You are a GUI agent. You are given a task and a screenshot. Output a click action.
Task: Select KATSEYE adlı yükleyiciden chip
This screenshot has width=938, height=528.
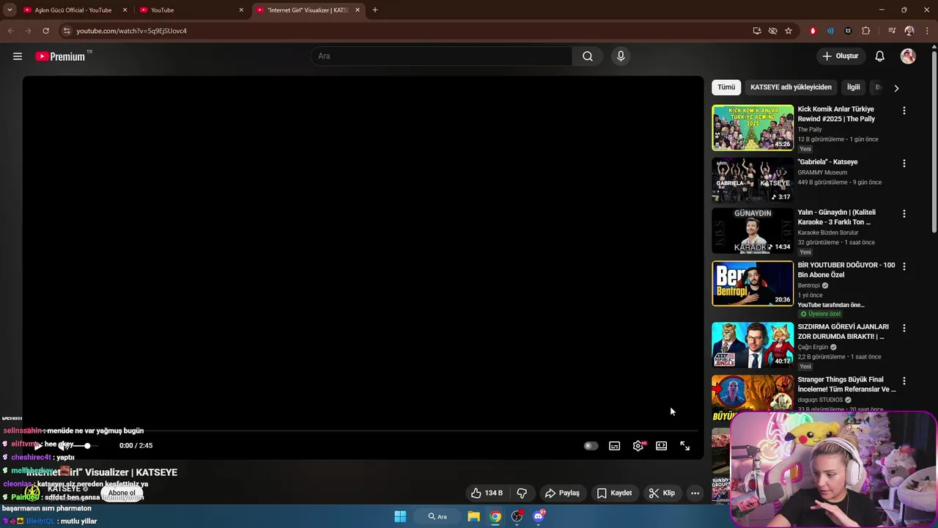(x=791, y=87)
